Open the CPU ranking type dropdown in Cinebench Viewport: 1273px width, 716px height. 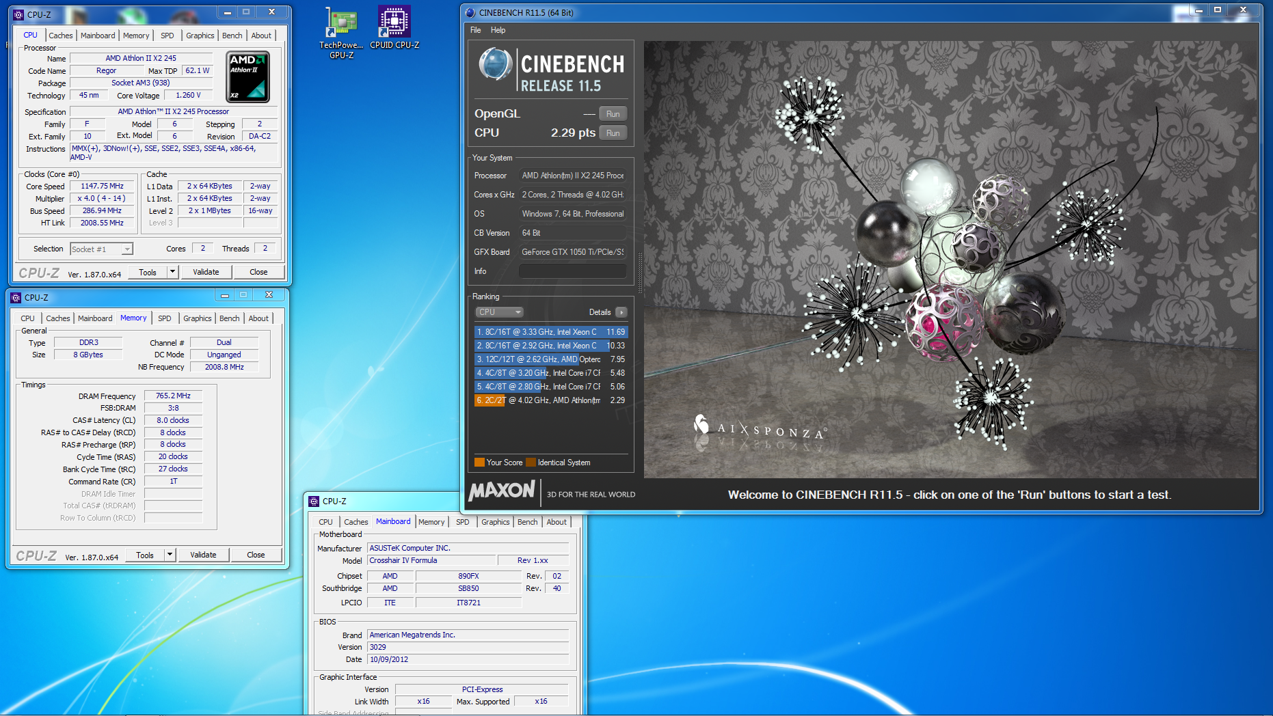point(499,312)
